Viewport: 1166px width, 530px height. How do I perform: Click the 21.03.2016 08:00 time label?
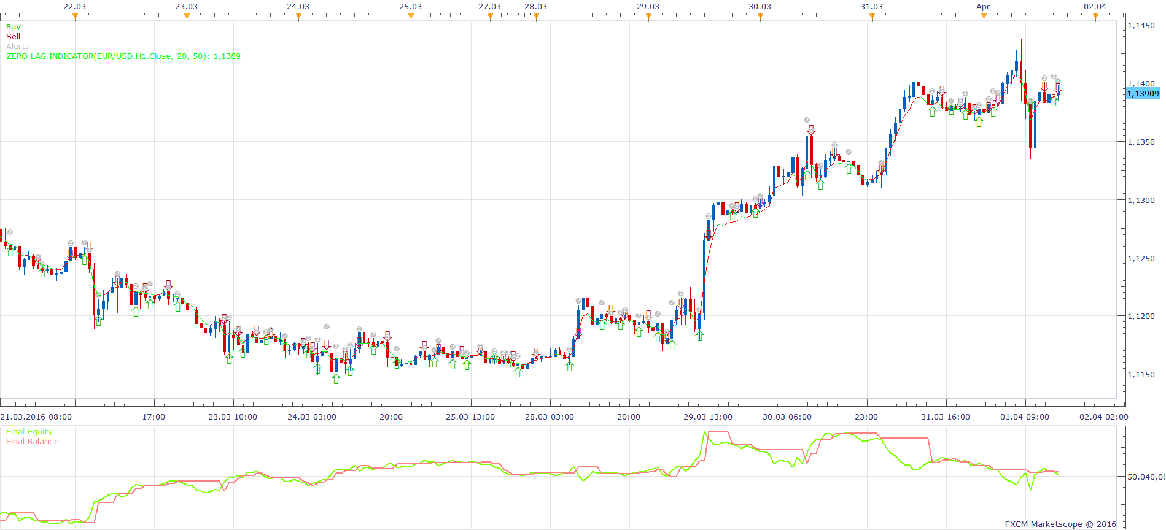[x=36, y=417]
